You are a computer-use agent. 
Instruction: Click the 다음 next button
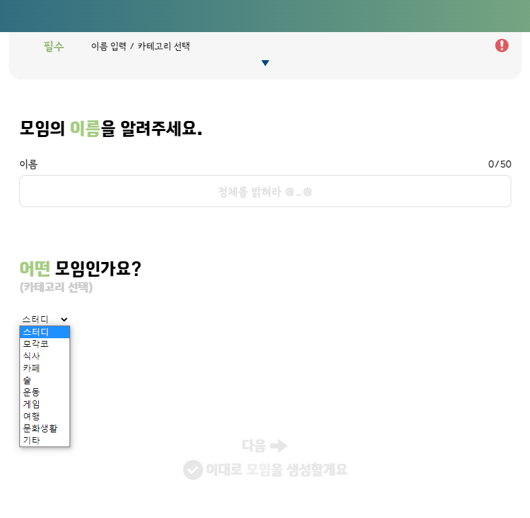coord(265,446)
